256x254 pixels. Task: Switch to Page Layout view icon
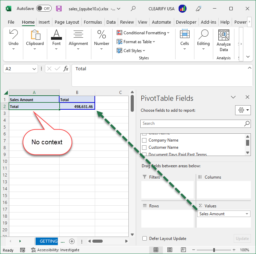point(170,250)
